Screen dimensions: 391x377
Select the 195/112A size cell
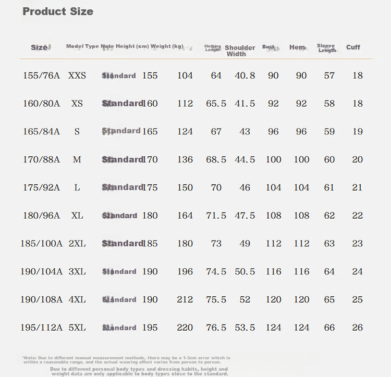pyautogui.click(x=41, y=328)
